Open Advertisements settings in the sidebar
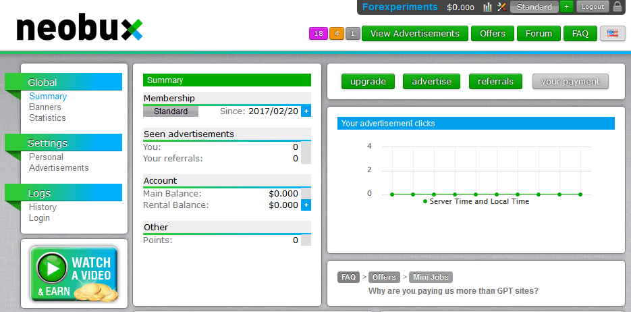Screen dimensions: 631x312 point(59,168)
